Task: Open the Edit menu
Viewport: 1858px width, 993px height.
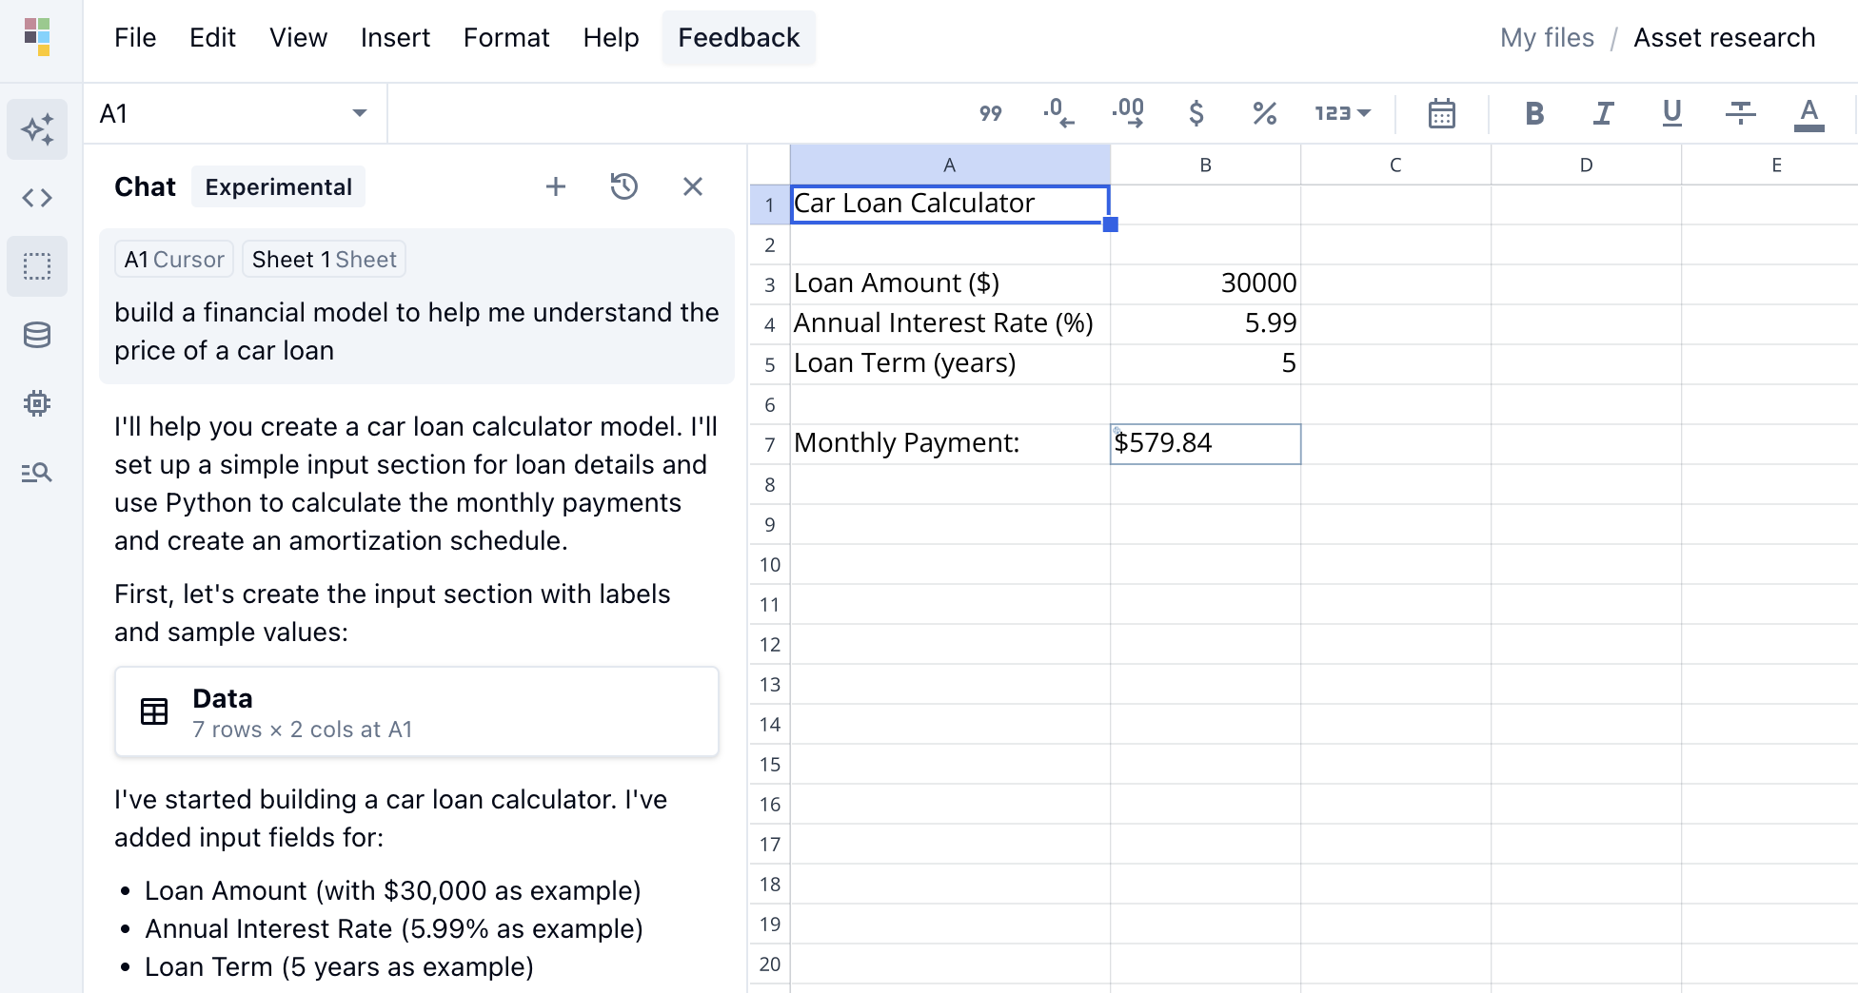Action: click(x=212, y=38)
